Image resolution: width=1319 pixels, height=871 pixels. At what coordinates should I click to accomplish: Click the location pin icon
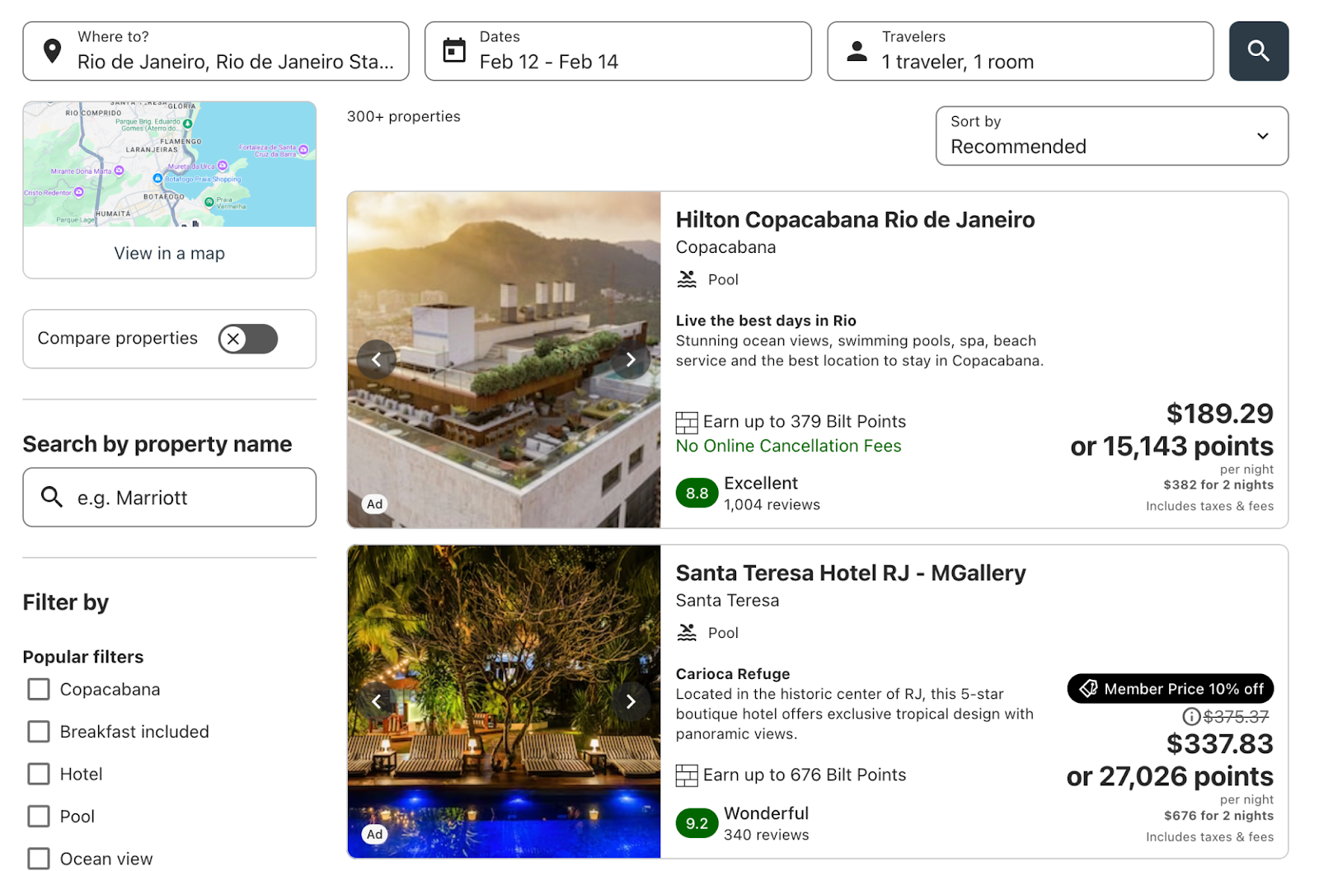(52, 51)
